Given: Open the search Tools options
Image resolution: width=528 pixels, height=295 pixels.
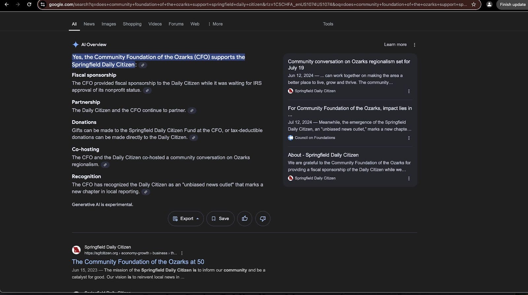Looking at the screenshot, I should tap(328, 24).
